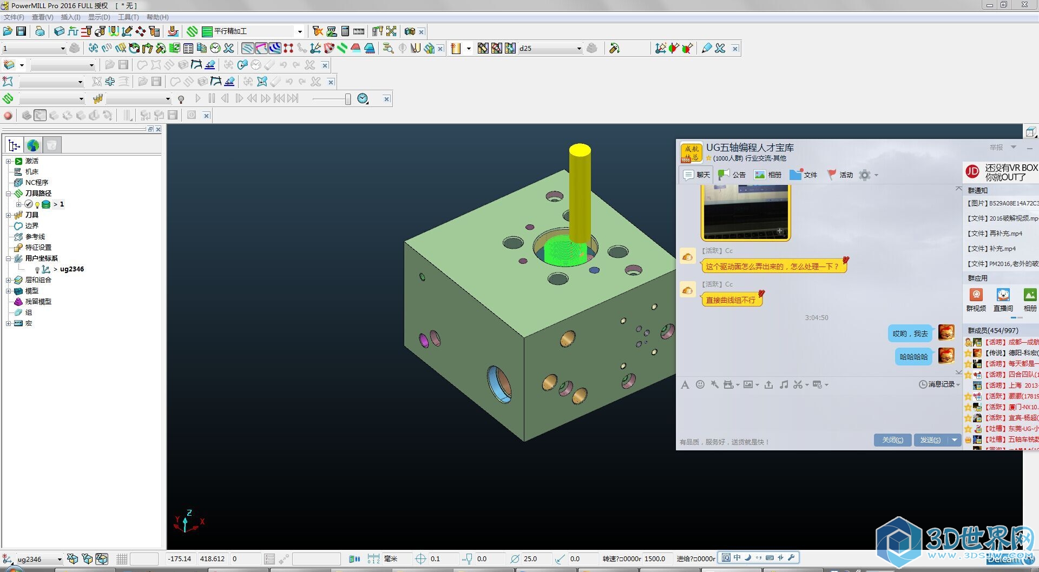Switch explorer to globe browser tab
This screenshot has height=572, width=1039.
coord(33,145)
